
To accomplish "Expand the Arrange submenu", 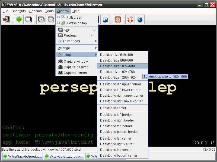I will pos(77,48).
